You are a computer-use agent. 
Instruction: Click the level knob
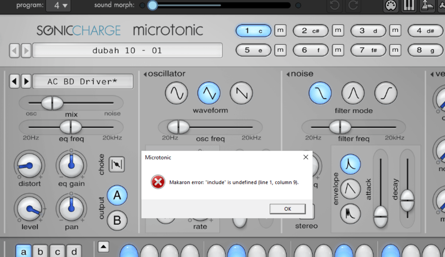coord(29,209)
